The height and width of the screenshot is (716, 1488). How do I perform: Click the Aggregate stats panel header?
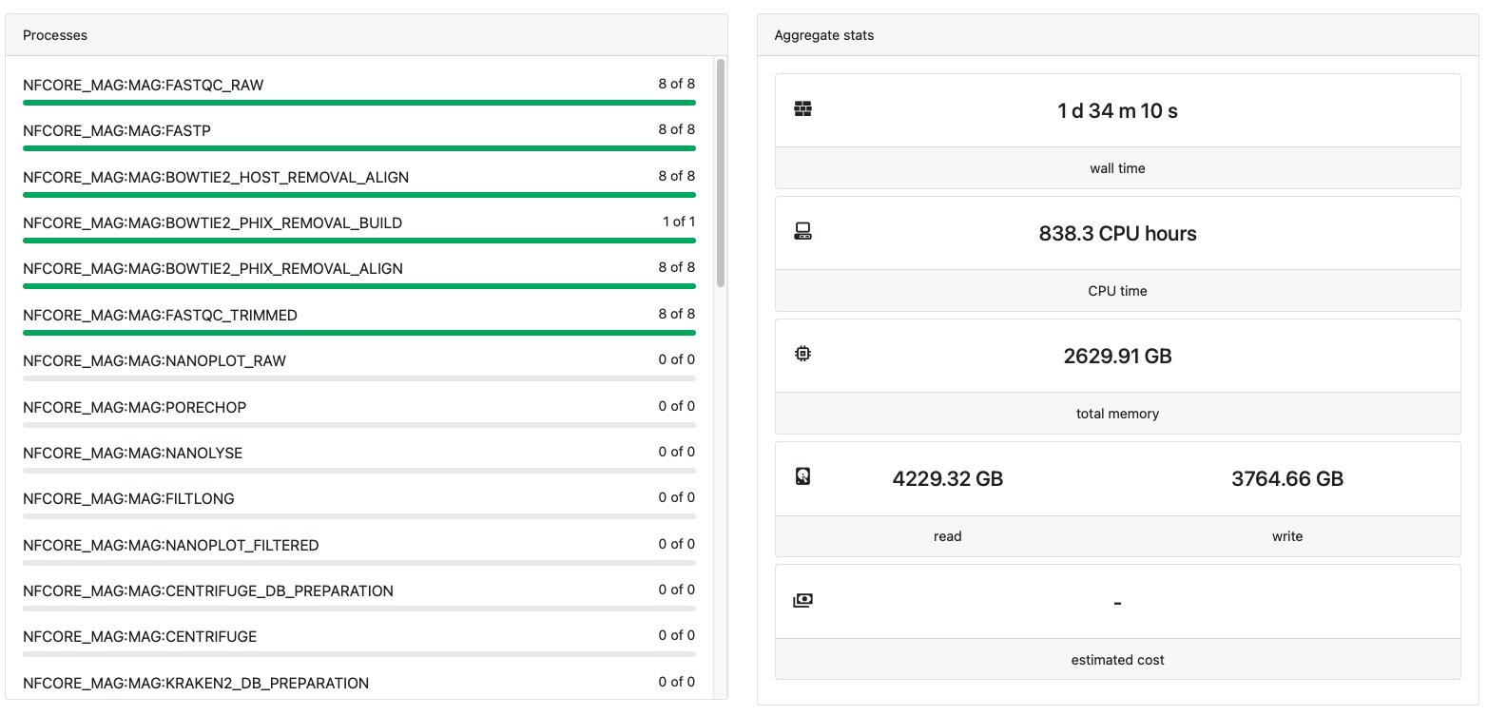click(x=1117, y=35)
